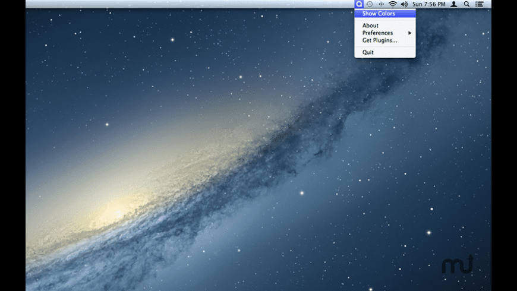The height and width of the screenshot is (291, 517).
Task: Click the MacUpdate watermark logo
Action: pyautogui.click(x=457, y=265)
